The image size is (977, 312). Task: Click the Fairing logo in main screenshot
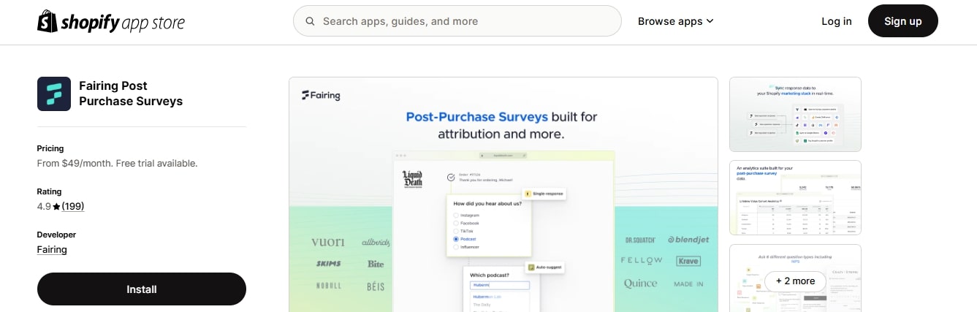pos(321,95)
